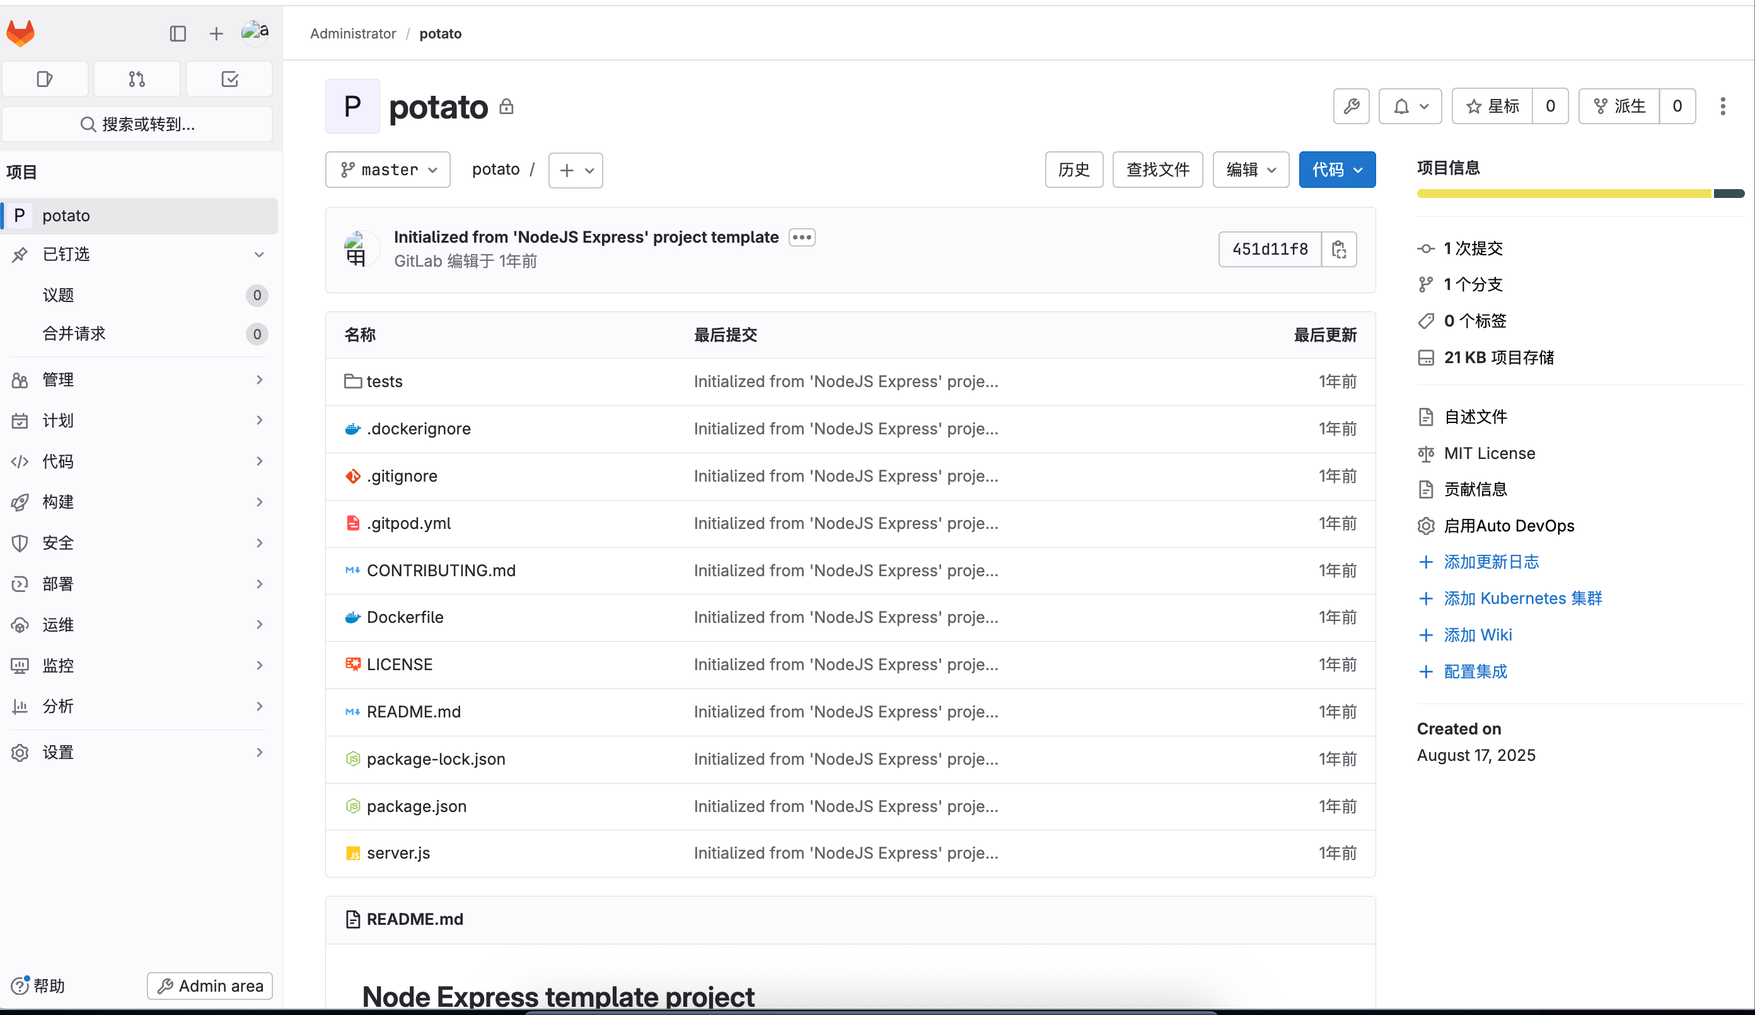Open the user avatar menu
Screen dimensions: 1755x1015
click(x=254, y=33)
